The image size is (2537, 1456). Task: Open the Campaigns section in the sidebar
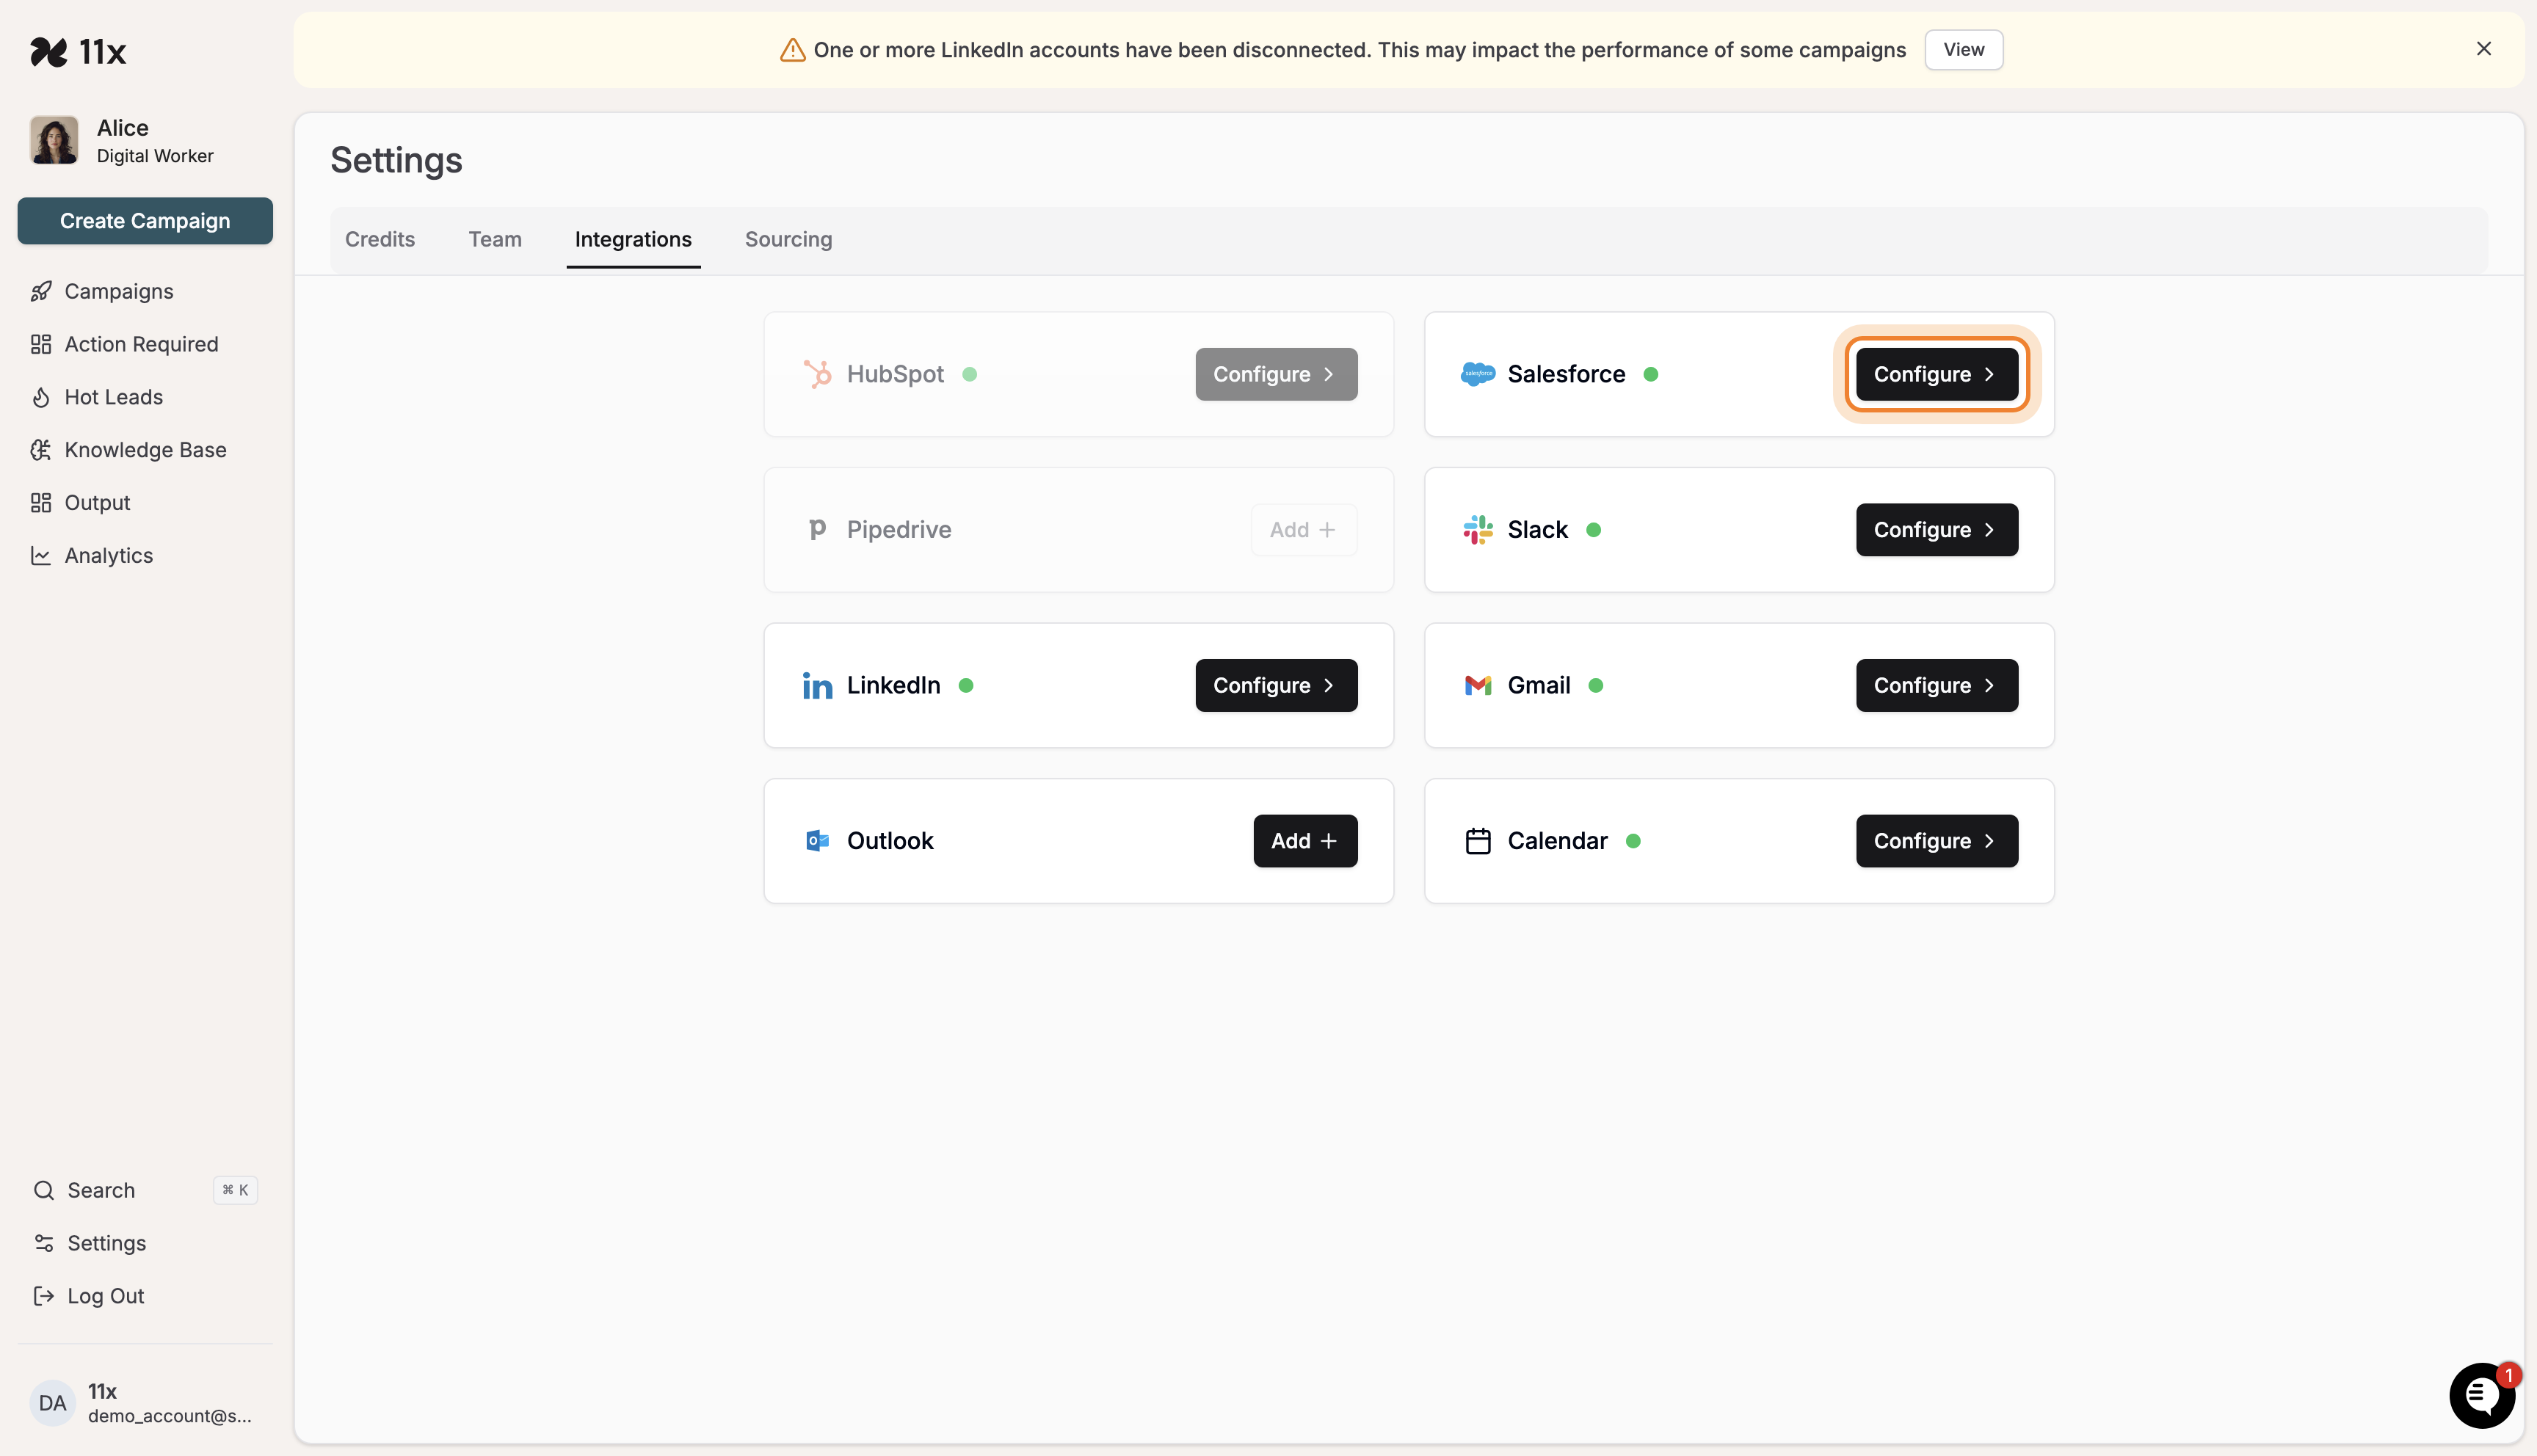pyautogui.click(x=118, y=291)
